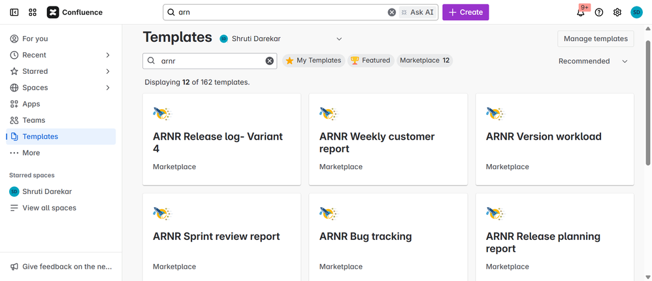Toggle the My Templates filter

[x=314, y=61]
